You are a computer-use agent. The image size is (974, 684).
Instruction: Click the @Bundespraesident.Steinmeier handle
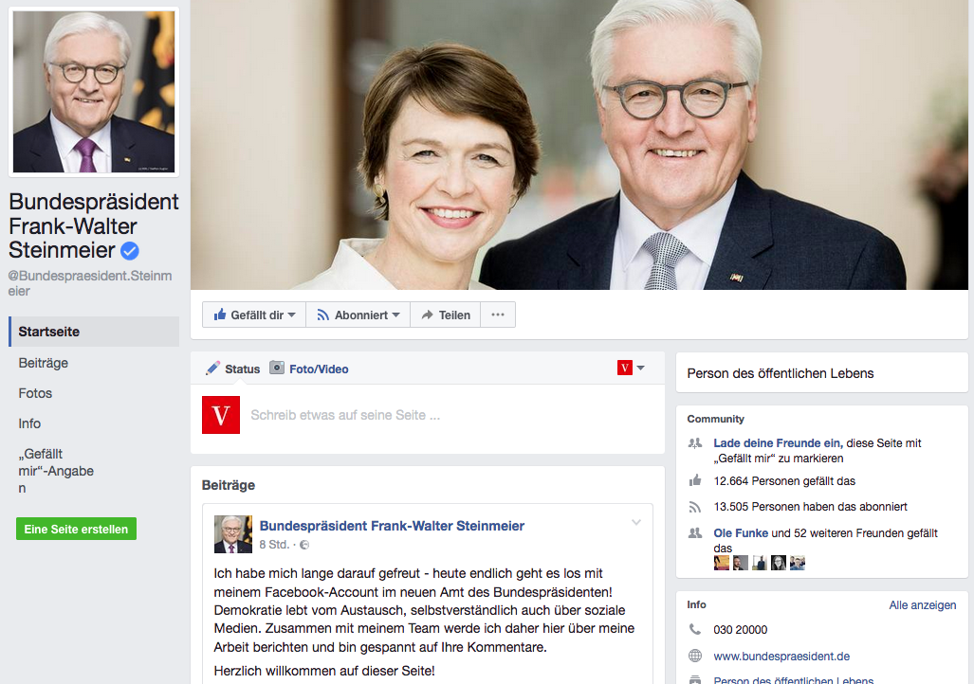90,283
